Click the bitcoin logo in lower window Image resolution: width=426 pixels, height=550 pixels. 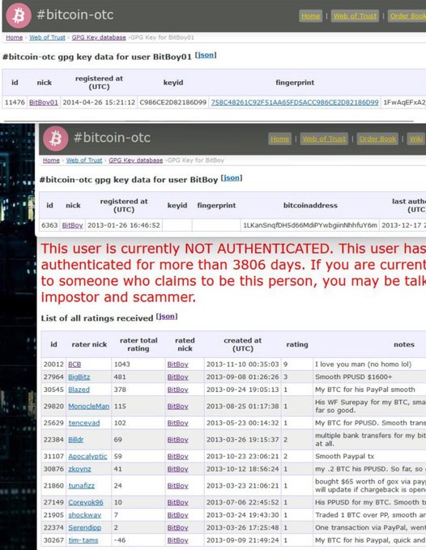coord(55,139)
